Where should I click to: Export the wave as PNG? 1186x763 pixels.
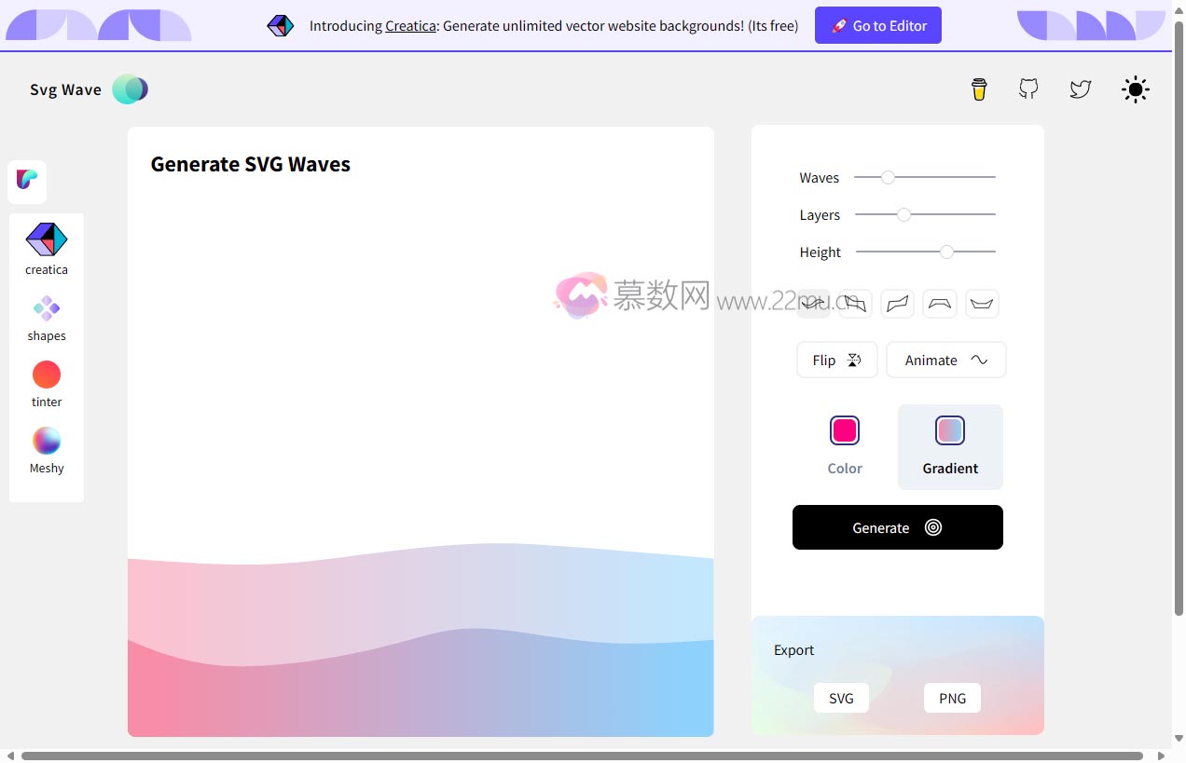click(x=951, y=697)
